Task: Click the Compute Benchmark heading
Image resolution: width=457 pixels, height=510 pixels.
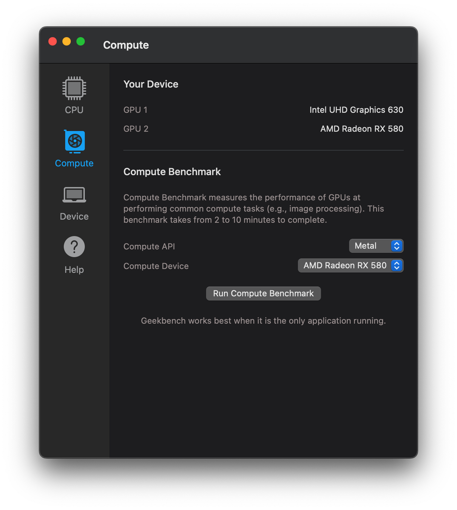Action: [x=172, y=172]
